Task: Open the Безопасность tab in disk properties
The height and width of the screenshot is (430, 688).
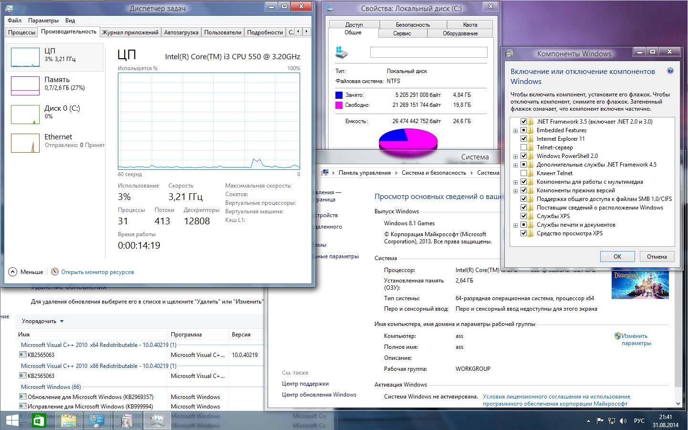Action: (x=413, y=24)
